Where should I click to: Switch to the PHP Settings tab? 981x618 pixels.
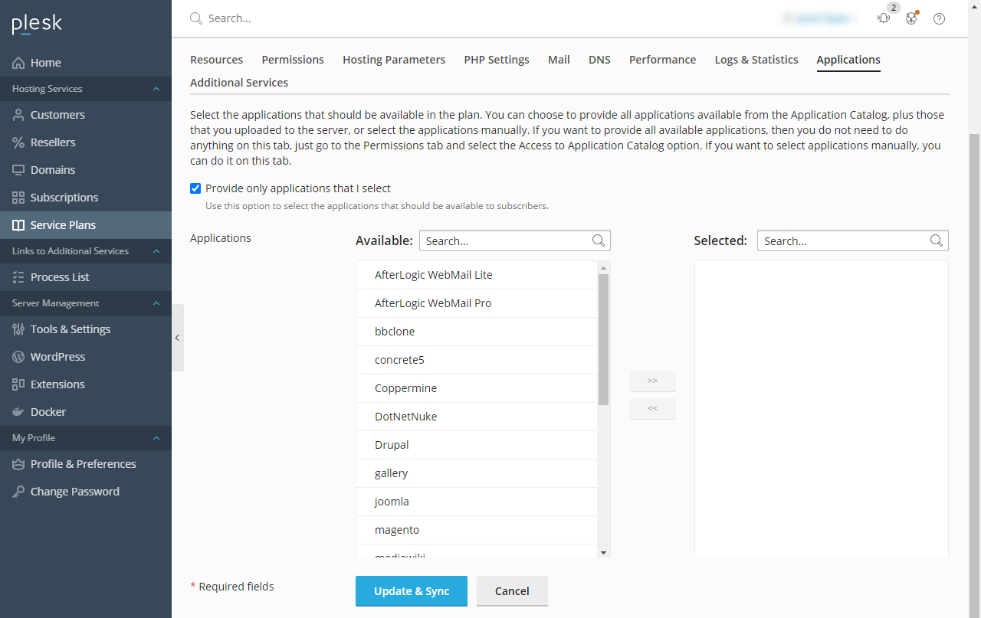pyautogui.click(x=496, y=60)
